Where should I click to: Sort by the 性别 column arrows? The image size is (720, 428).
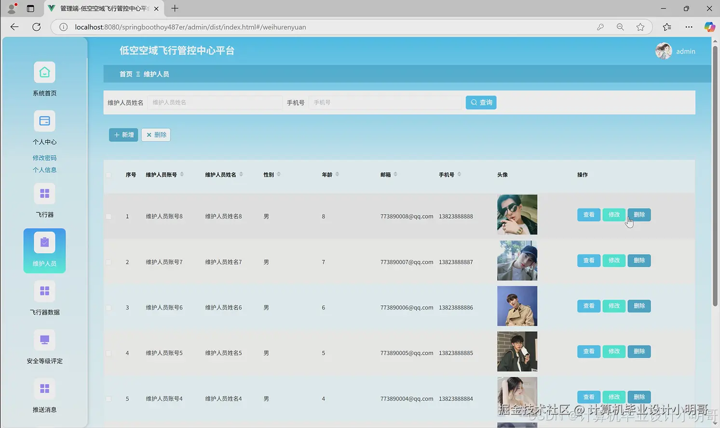[279, 174]
